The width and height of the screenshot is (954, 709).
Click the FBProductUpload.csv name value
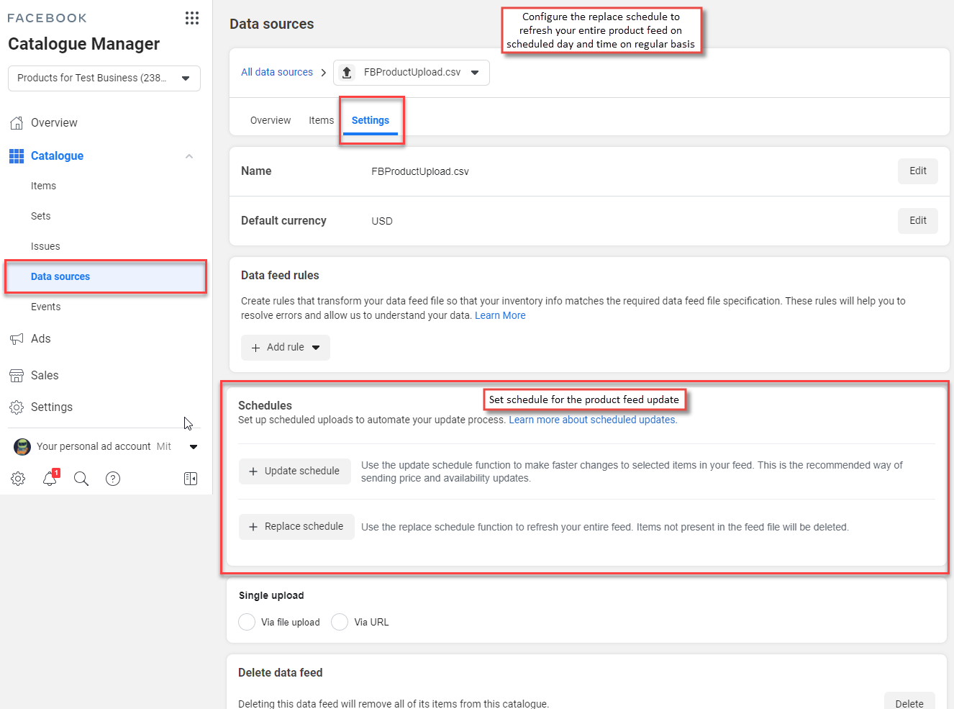tap(420, 172)
